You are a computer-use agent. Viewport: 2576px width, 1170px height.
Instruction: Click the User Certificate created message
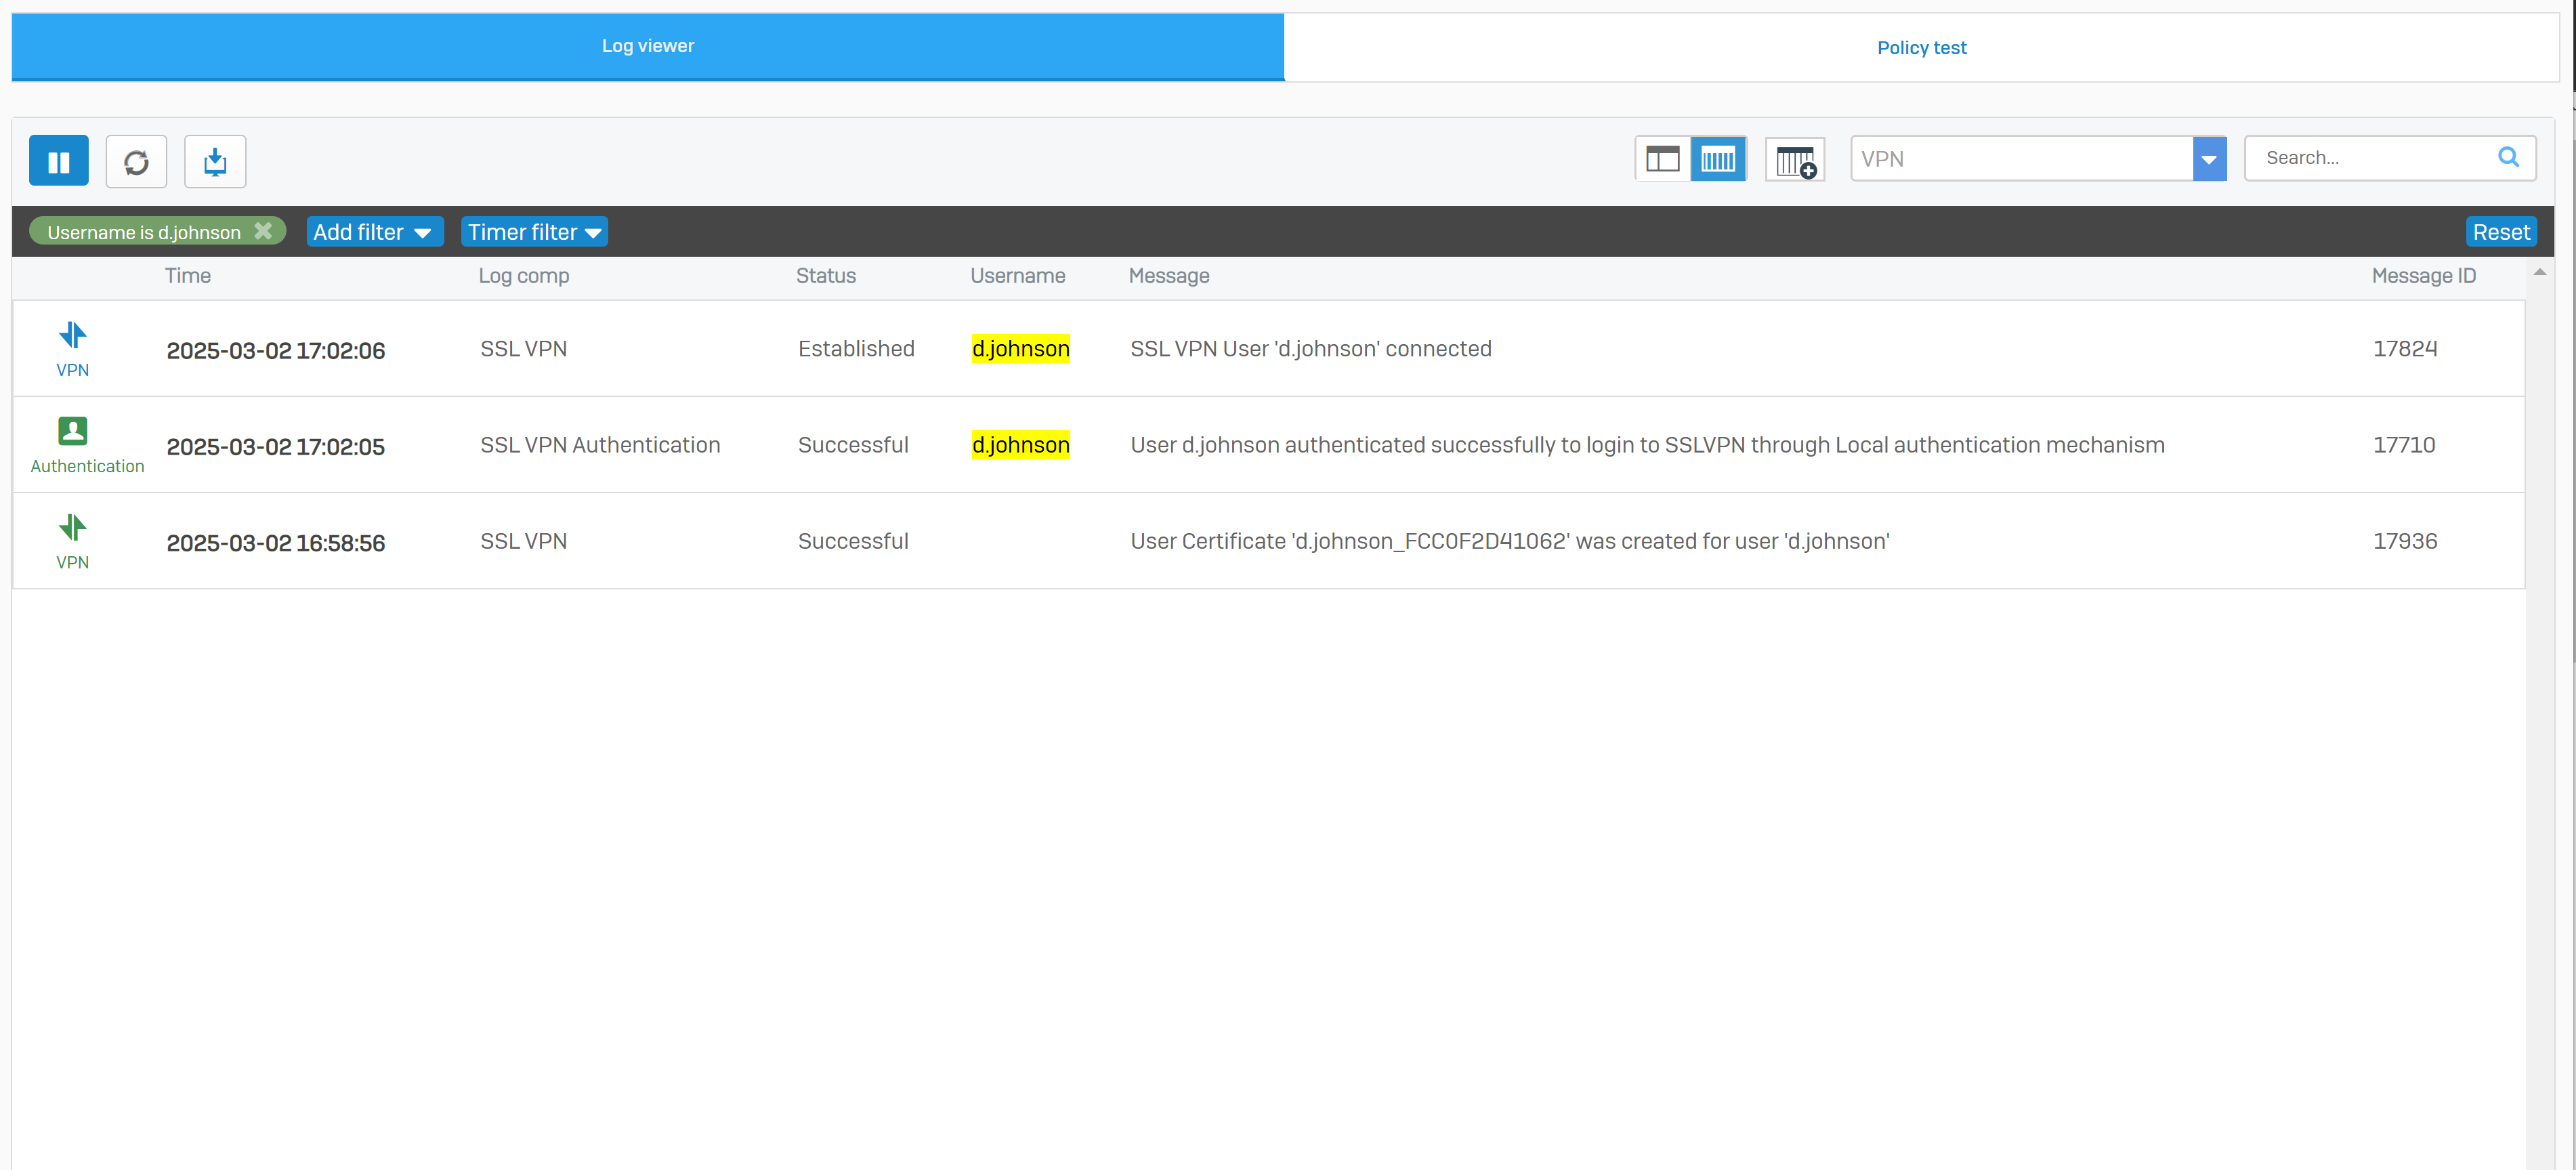pos(1509,541)
